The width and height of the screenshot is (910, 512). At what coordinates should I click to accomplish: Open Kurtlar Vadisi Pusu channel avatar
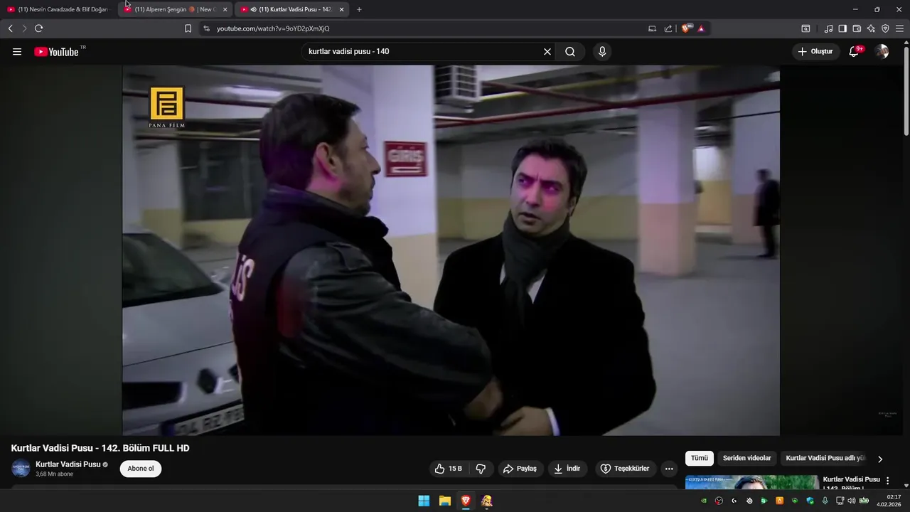(21, 469)
